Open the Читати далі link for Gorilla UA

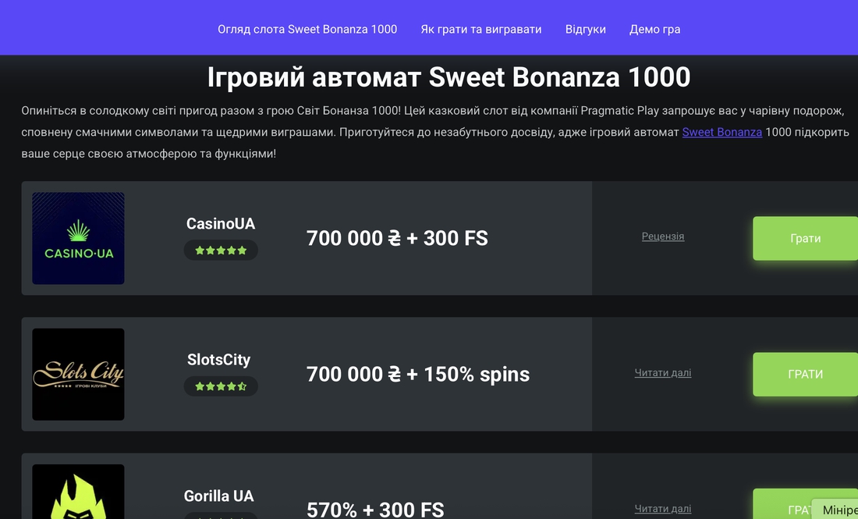pyautogui.click(x=663, y=509)
